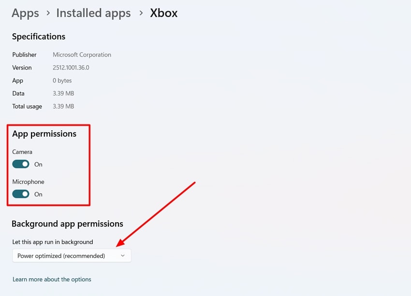
Task: Toggle off the Camera permission
Action: [20, 164]
